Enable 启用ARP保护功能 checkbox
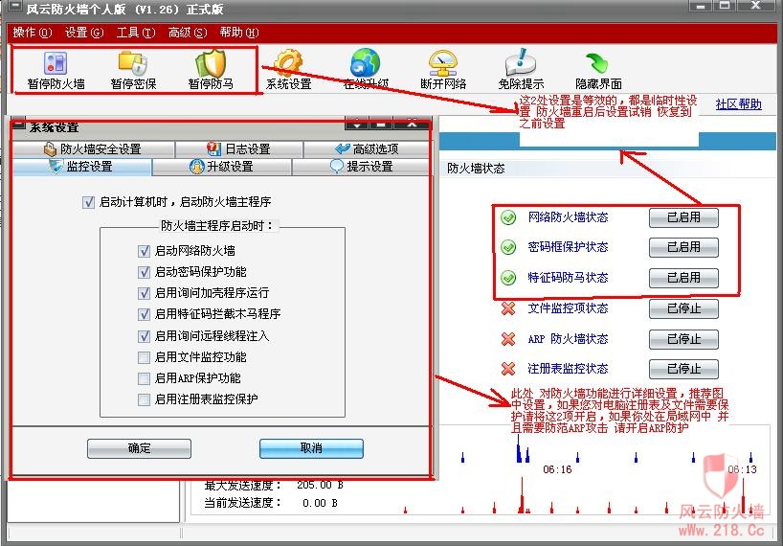The height and width of the screenshot is (546, 783). (144, 378)
